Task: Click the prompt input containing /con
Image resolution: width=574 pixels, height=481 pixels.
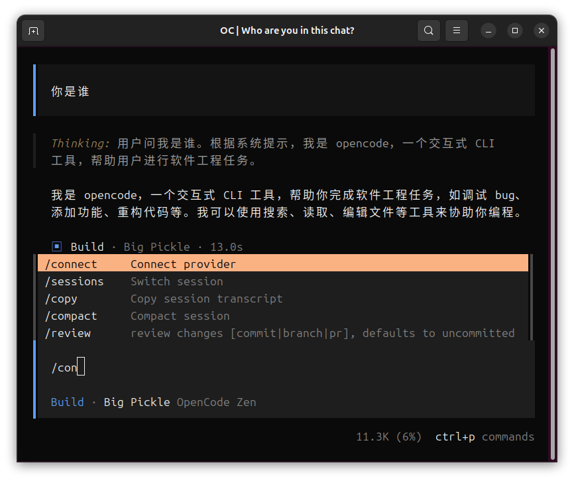Action: (x=286, y=368)
